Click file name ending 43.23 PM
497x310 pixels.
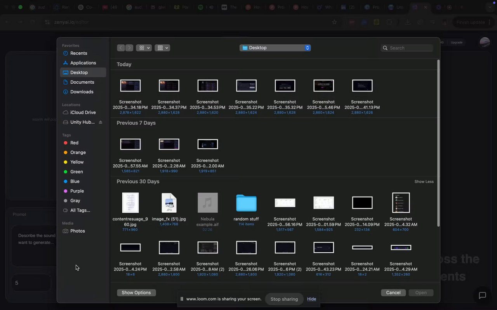(x=323, y=267)
